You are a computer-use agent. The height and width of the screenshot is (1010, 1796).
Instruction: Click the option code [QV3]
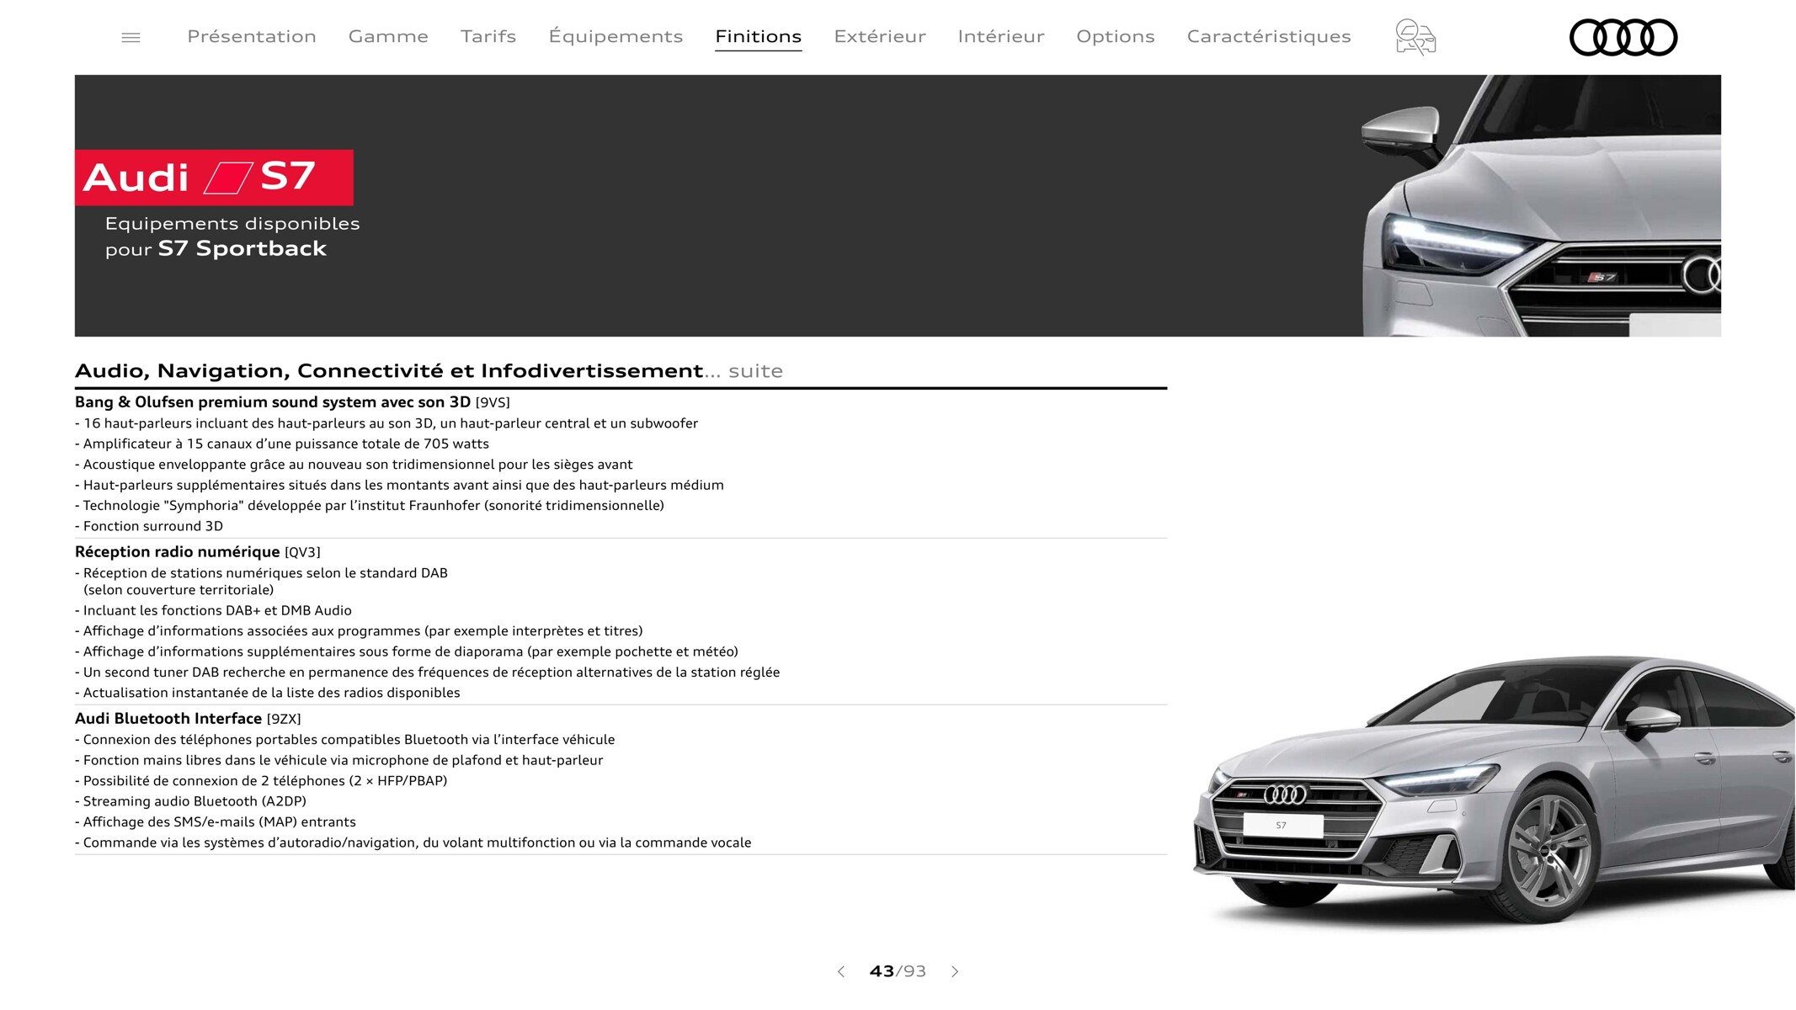pos(302,552)
